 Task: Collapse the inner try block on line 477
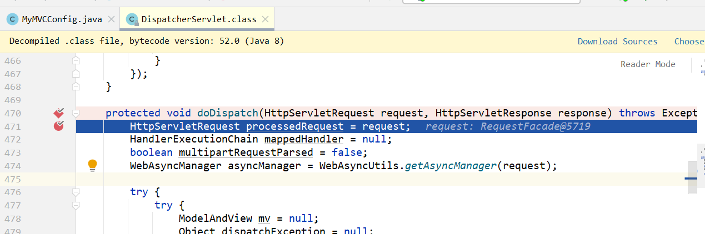[x=76, y=205]
